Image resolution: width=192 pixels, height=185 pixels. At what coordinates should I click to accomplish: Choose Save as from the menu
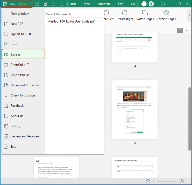pos(23,55)
